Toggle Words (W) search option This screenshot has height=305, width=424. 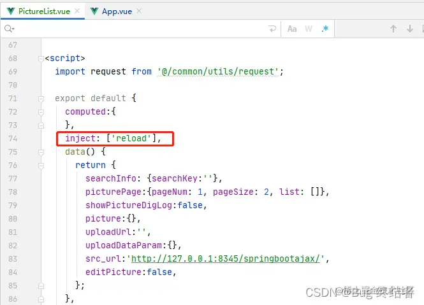point(309,29)
